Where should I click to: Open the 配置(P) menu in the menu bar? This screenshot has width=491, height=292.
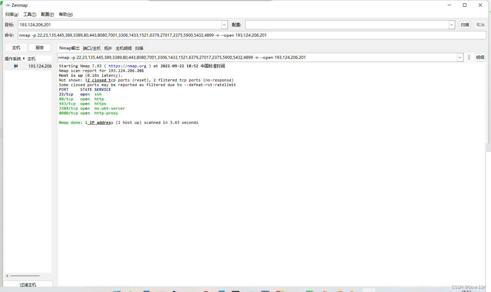(47, 14)
